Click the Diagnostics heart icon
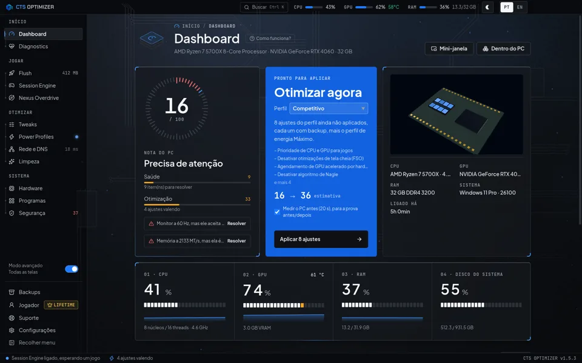Screen dimensions: 582x363 (12, 47)
